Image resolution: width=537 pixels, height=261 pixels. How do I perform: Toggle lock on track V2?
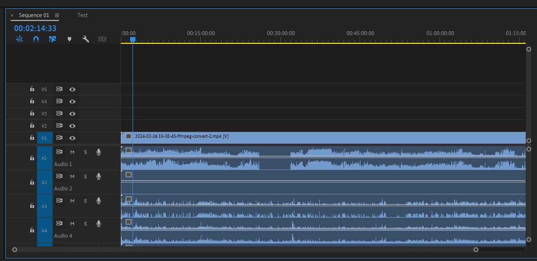(x=32, y=126)
